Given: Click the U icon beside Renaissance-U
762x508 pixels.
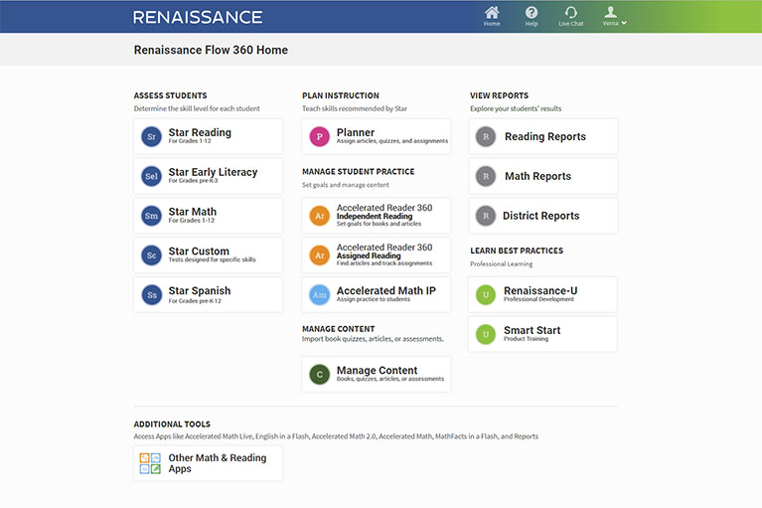Looking at the screenshot, I should coord(486,295).
